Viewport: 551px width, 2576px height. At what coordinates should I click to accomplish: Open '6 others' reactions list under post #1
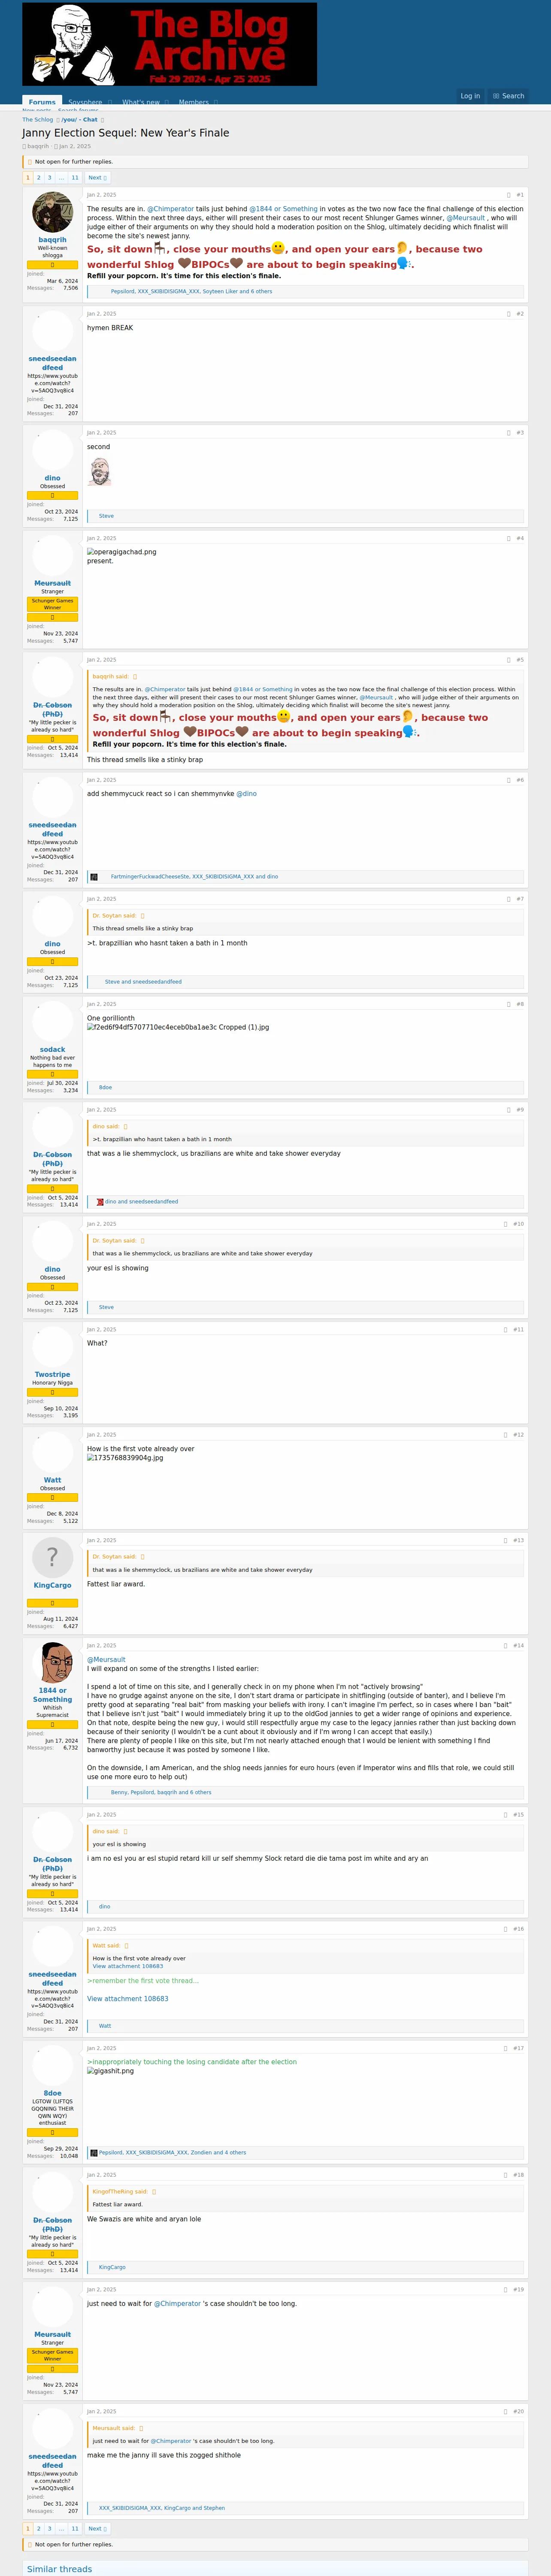(x=260, y=291)
